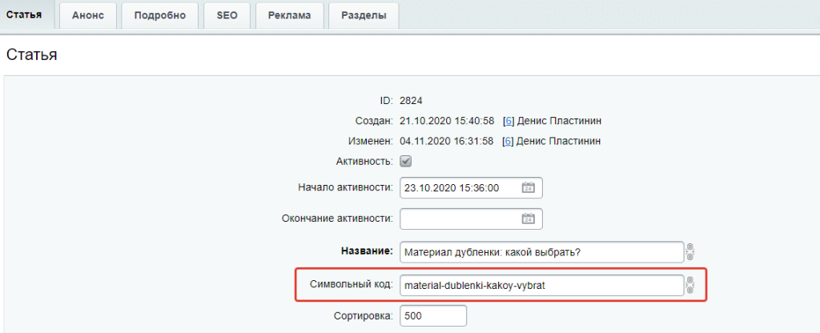Screen dimensions: 820x333
Task: Click into the Символьный код field
Action: point(542,286)
